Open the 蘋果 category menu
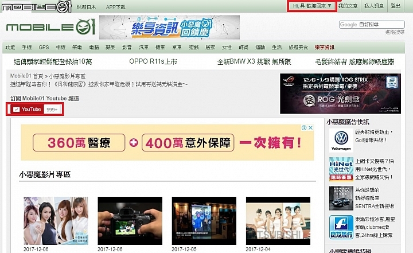Screen dimensions: 413x253 click(x=110, y=48)
